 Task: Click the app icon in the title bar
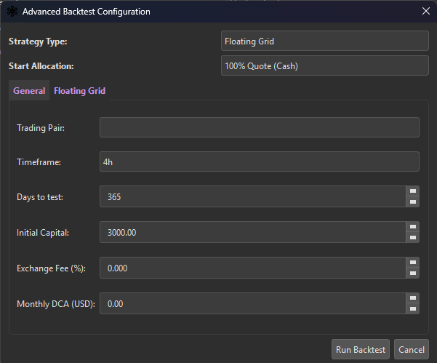(12, 12)
